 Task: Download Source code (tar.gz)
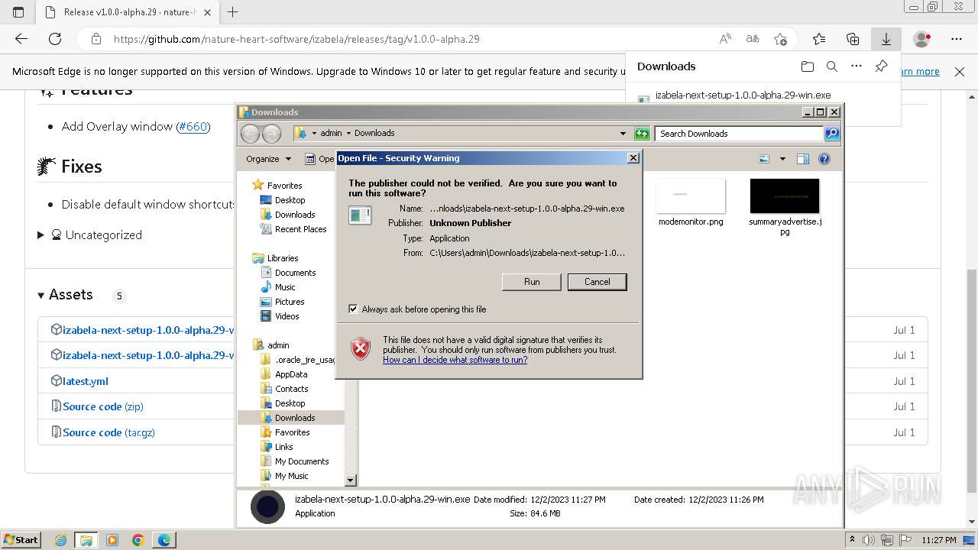[x=108, y=432]
